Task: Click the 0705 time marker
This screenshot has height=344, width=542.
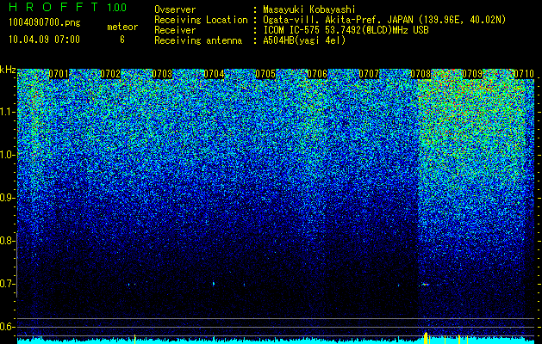Action: click(x=265, y=74)
